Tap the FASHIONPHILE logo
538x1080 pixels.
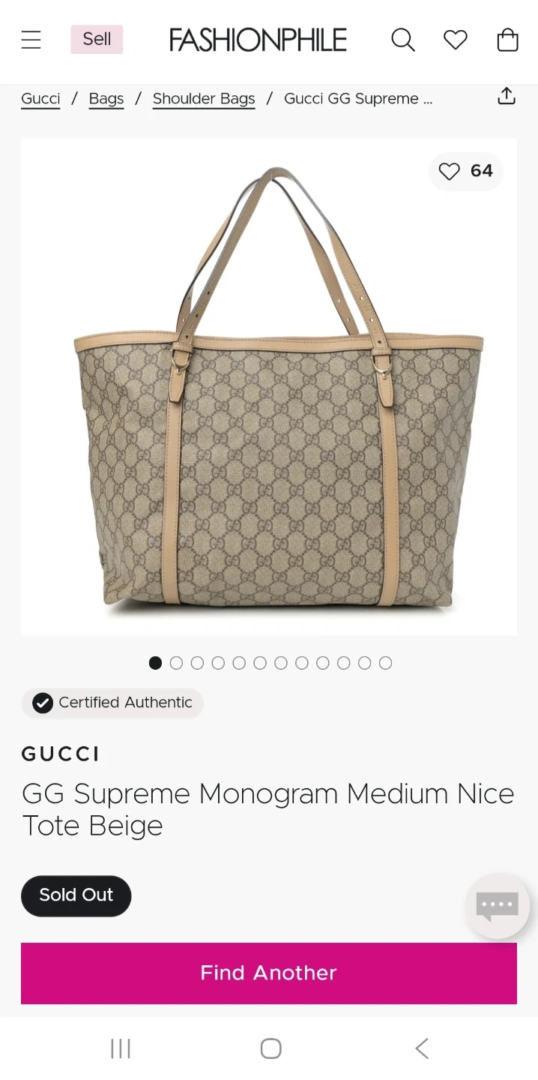[258, 40]
